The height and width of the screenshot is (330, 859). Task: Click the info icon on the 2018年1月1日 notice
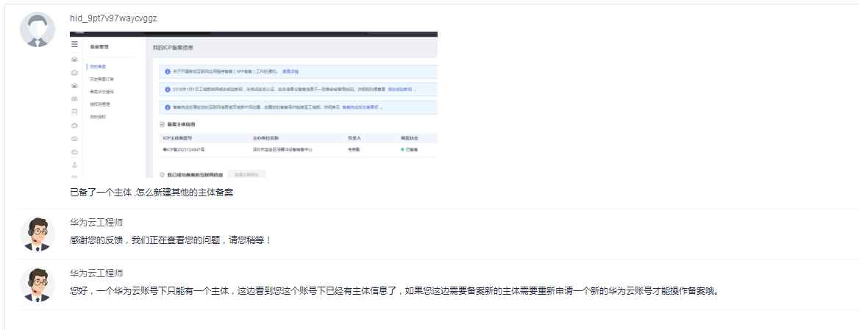pos(168,90)
